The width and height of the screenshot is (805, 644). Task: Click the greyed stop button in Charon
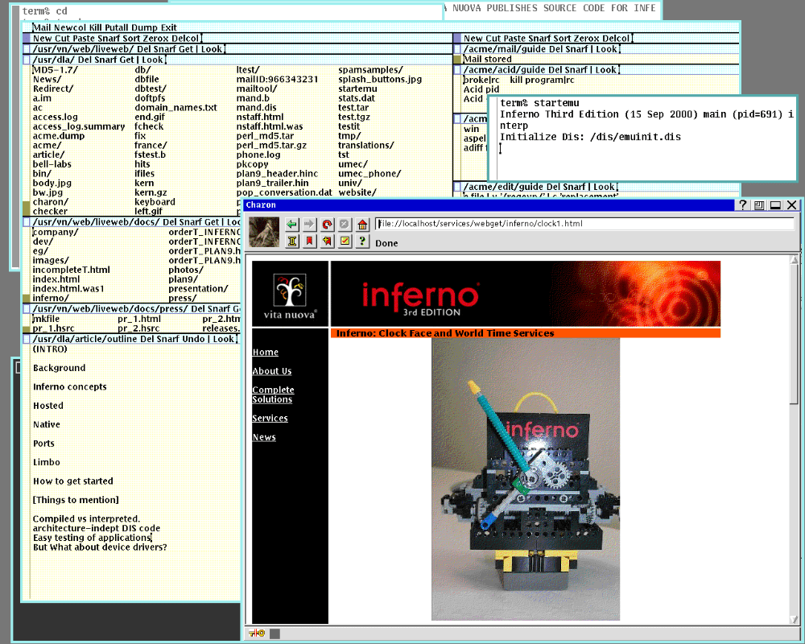(x=345, y=224)
